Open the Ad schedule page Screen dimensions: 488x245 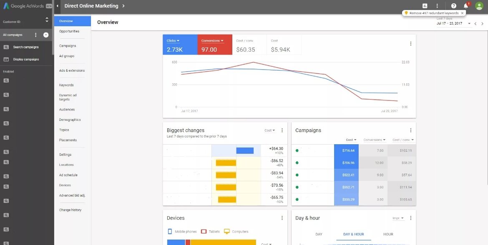68,175
